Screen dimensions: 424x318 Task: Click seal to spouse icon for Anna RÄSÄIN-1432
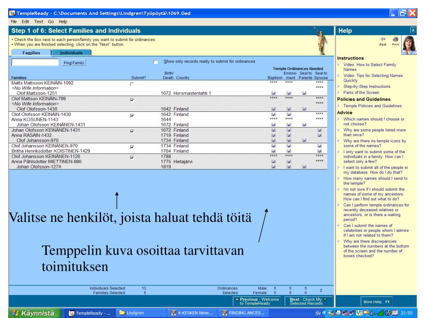click(319, 135)
